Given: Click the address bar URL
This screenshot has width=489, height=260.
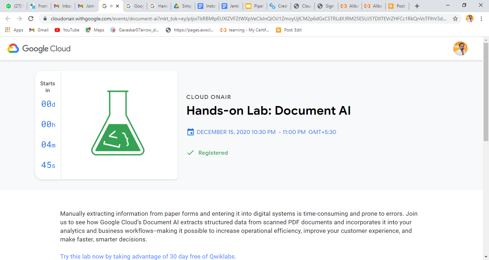Looking at the screenshot, I should [248, 19].
